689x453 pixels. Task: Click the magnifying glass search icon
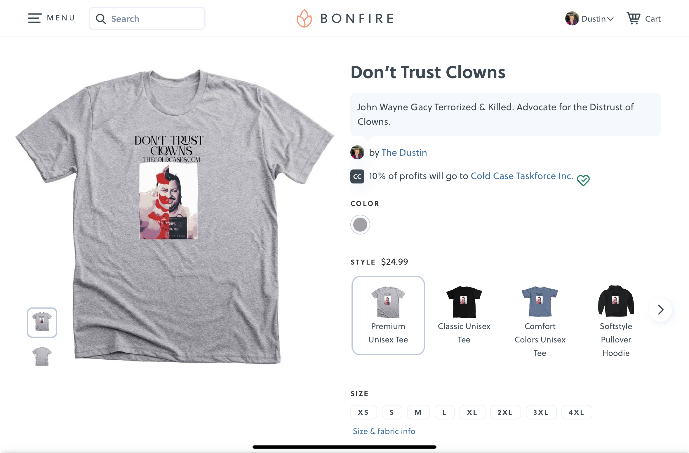[x=101, y=19]
